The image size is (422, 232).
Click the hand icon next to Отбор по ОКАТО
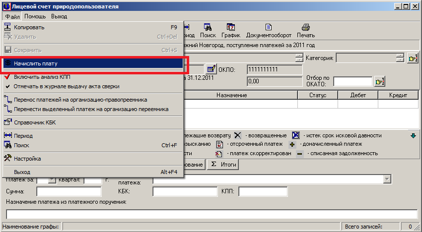pyautogui.click(x=380, y=82)
